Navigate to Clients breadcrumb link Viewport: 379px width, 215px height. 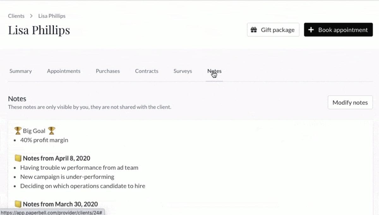coord(16,16)
